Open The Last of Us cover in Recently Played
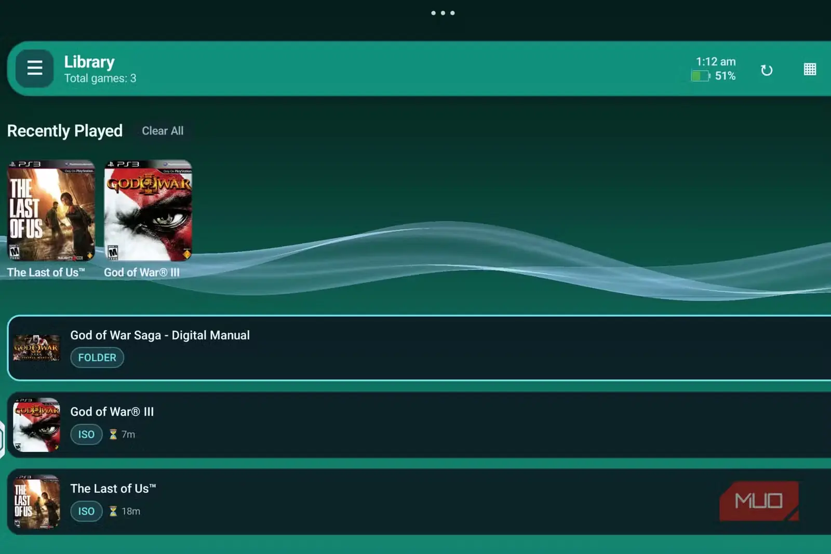831x554 pixels. pyautogui.click(x=51, y=210)
